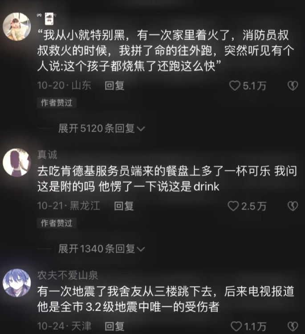Expand the 5120 replies thread
305x334 pixels.
click(x=102, y=128)
